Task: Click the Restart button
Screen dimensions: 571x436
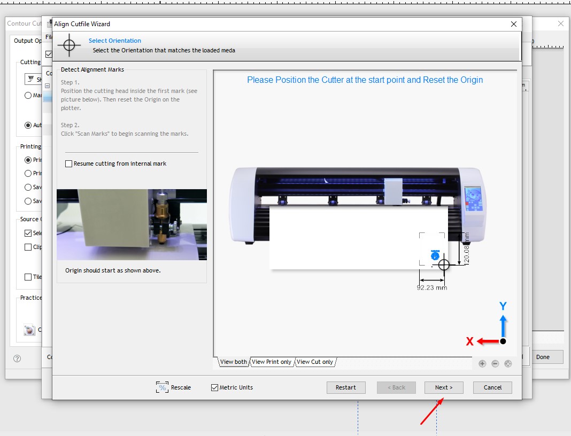Action: [346, 387]
